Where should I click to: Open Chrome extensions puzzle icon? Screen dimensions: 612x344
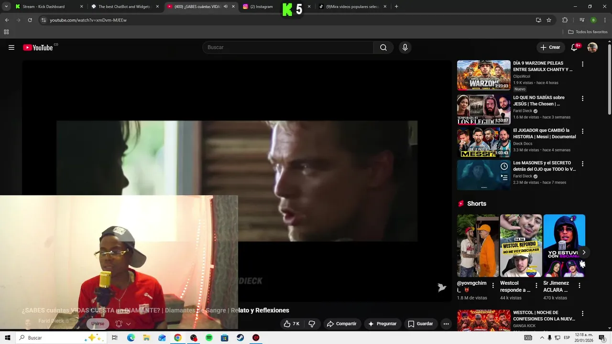565,20
